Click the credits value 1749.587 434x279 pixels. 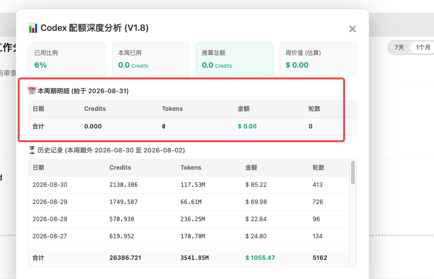123,202
